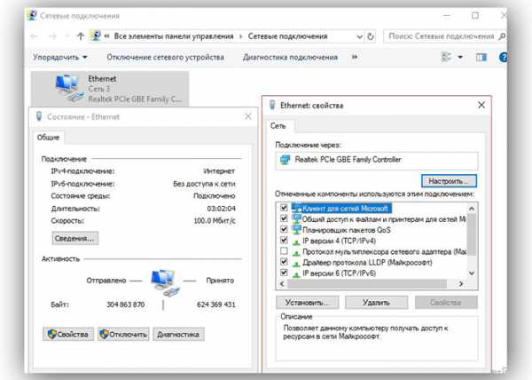532x380 pixels.
Task: Click the scroll down arrow in components list
Action: (x=472, y=273)
